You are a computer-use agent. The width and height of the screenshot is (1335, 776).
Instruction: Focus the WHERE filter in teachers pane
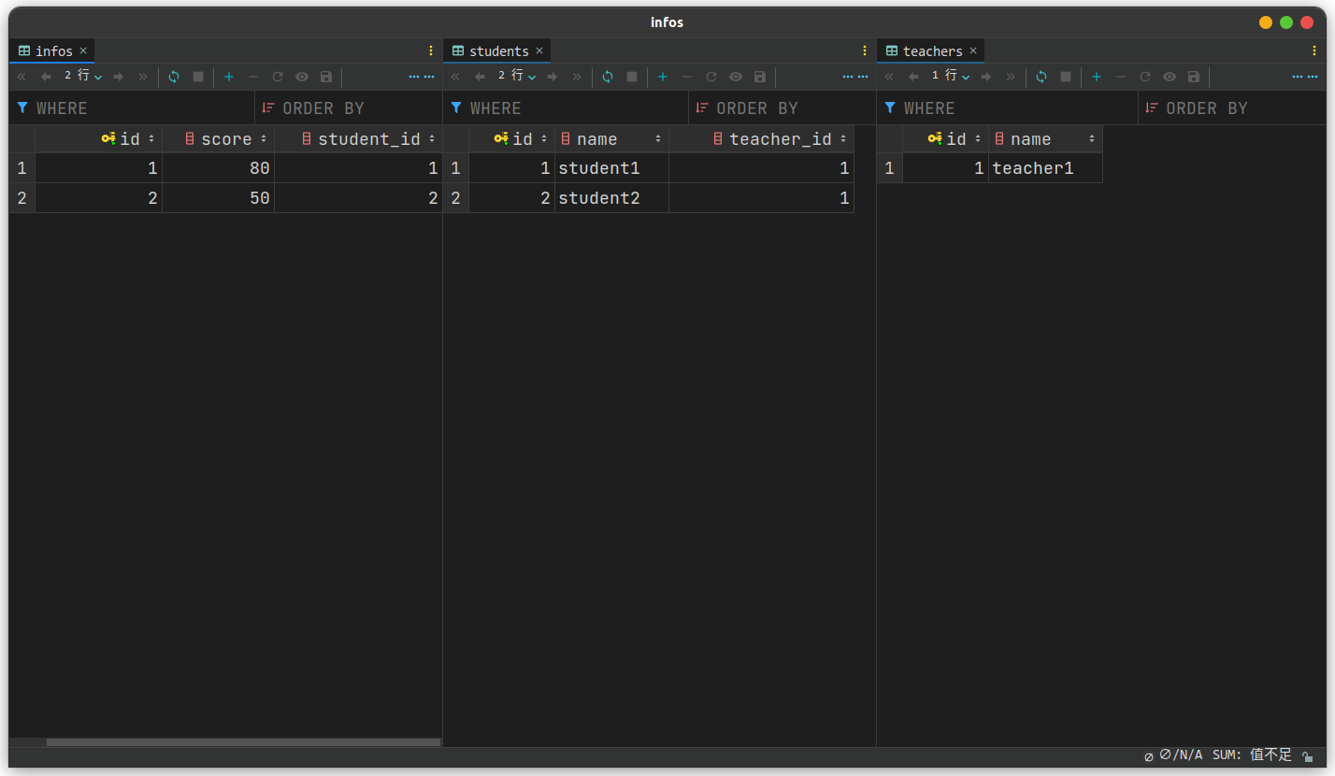(1007, 108)
